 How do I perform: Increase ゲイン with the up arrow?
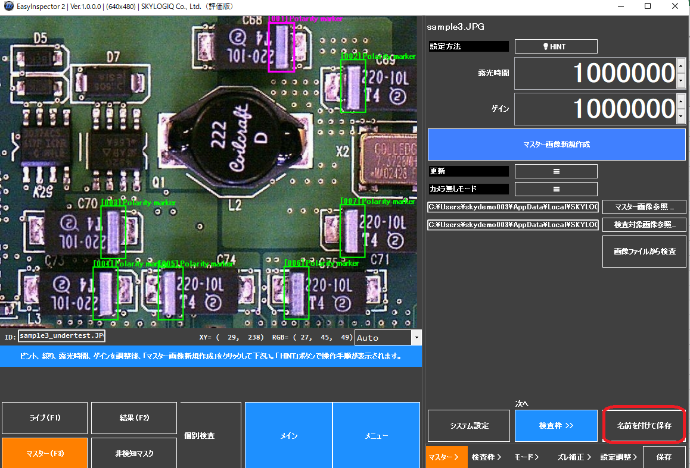click(680, 101)
